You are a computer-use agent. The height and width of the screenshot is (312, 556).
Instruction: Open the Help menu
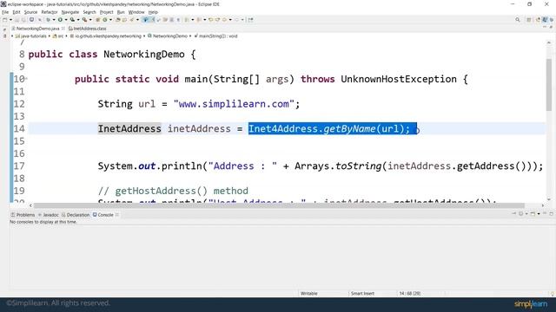(x=153, y=12)
